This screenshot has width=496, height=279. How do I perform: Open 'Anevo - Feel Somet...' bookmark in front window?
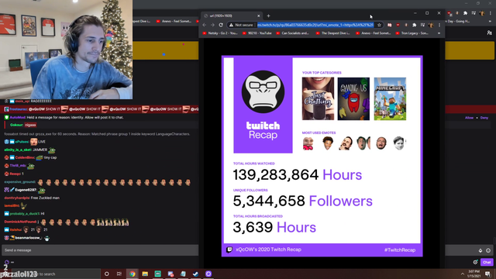pyautogui.click(x=374, y=33)
